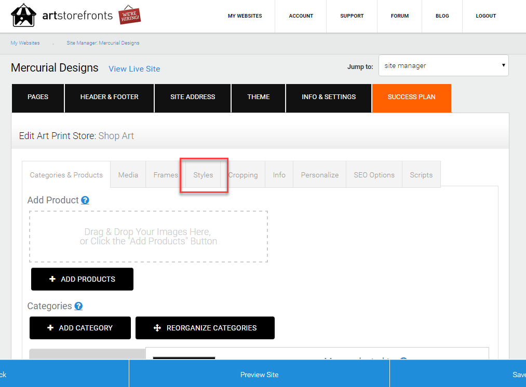The image size is (526, 387).
Task: Click the We're Hiring sign icon
Action: [129, 15]
